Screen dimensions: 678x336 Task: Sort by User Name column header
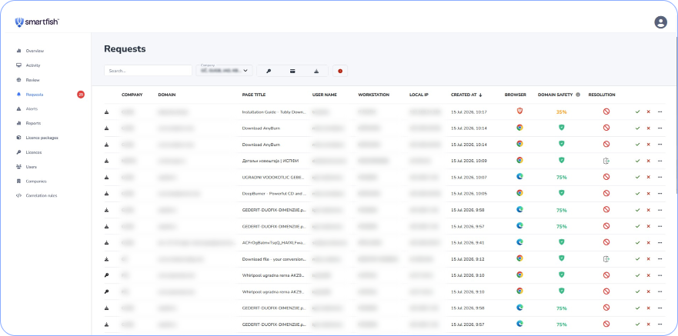324,95
